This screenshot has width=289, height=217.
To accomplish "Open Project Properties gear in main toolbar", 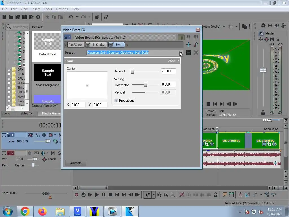I will click(x=38, y=17).
